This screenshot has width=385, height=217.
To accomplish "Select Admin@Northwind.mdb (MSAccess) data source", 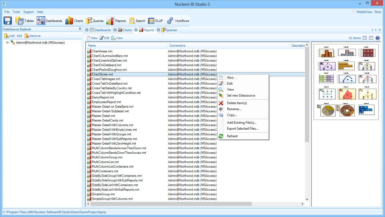I will pos(40,43).
